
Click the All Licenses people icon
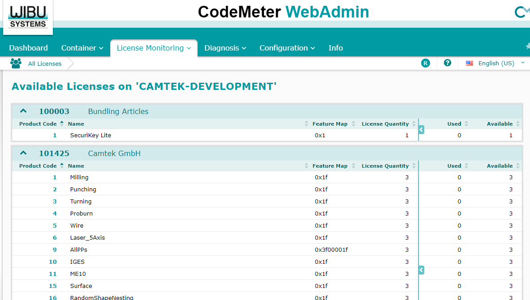(16, 63)
